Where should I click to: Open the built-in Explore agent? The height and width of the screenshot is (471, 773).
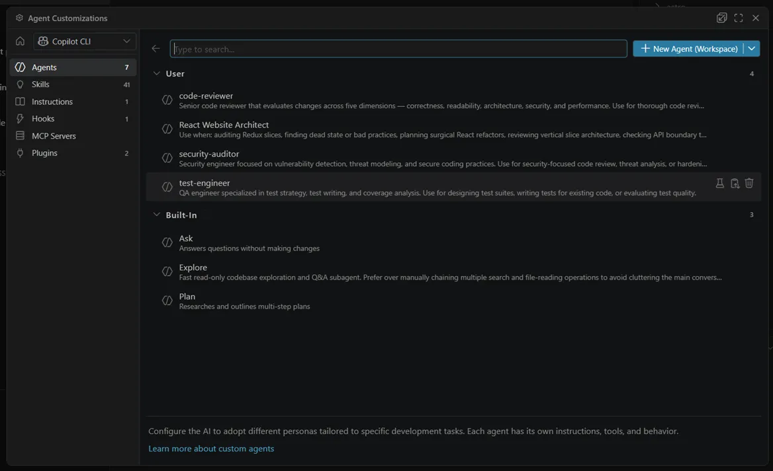click(x=453, y=272)
